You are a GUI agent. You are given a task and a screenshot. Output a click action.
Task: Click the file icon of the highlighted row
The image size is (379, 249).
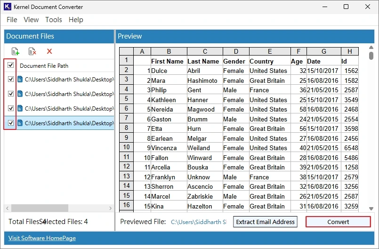pos(20,123)
